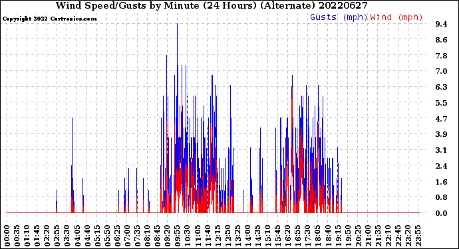Viewport: 459px width, 249px height.
Task: Click the 15:10 time axis label
Action: 267,236
